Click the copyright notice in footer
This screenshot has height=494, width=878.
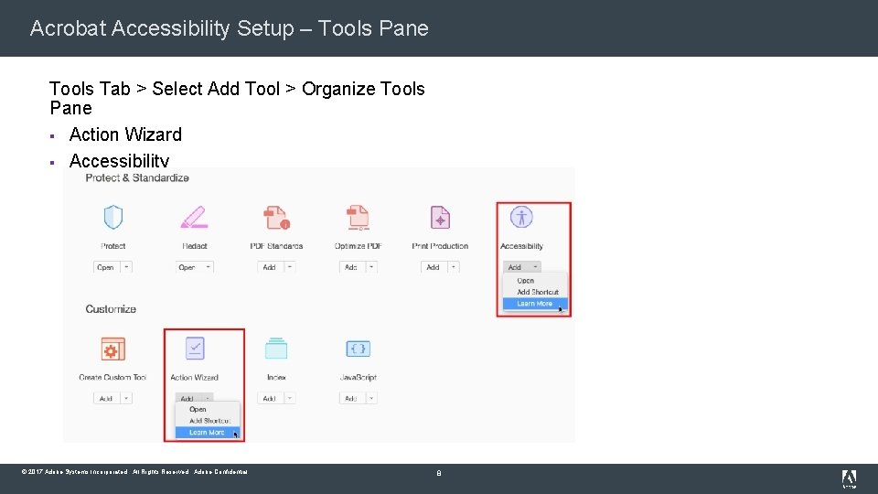(134, 472)
